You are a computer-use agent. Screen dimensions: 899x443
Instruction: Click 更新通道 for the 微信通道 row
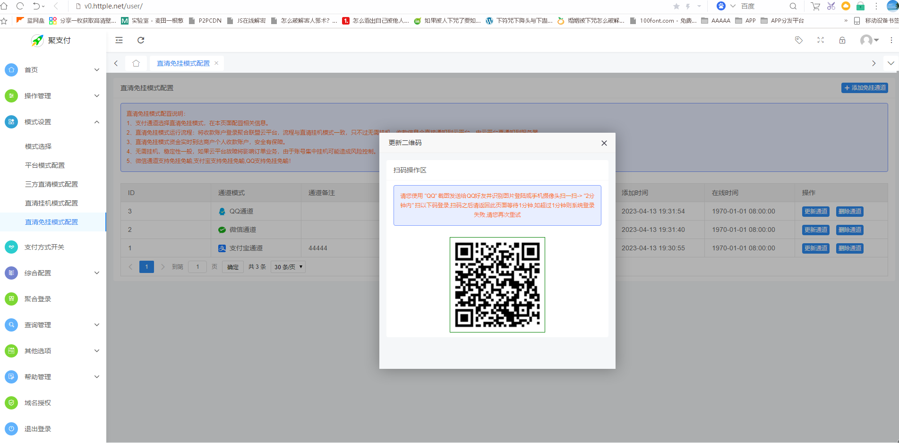pyautogui.click(x=816, y=230)
